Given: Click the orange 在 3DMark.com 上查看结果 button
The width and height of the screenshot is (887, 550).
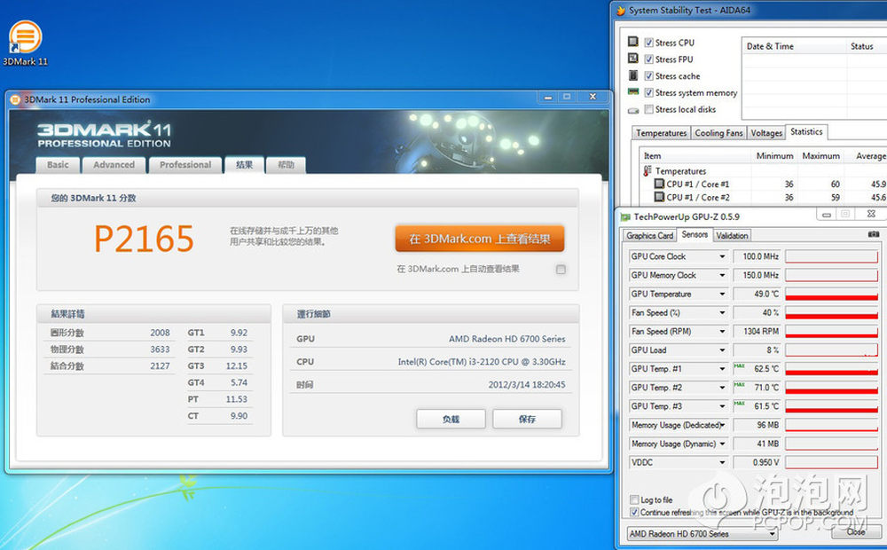Looking at the screenshot, I should [x=480, y=239].
